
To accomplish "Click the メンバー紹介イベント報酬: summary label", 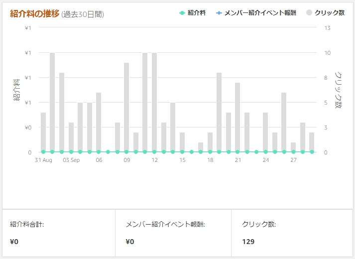I will pyautogui.click(x=165, y=224).
